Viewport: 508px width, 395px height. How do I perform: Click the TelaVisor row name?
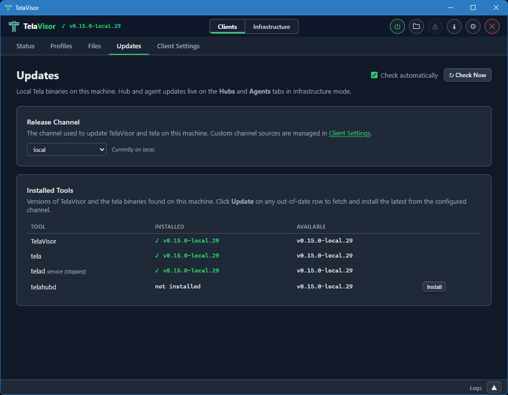click(43, 241)
